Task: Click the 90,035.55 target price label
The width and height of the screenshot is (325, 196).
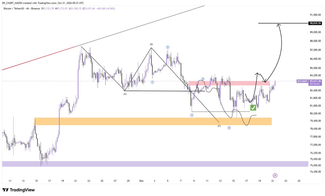Action: [x=316, y=23]
